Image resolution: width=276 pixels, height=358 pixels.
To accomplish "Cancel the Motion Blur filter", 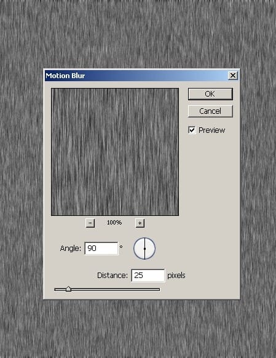I will click(x=210, y=111).
